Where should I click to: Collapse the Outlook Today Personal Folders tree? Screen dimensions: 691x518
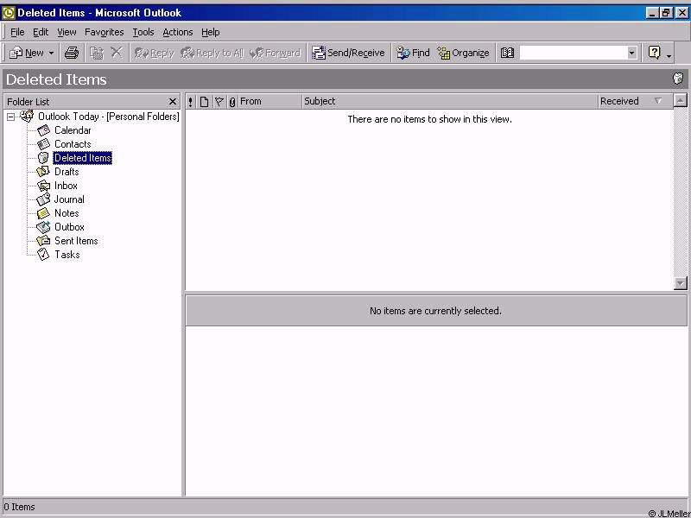(x=11, y=117)
